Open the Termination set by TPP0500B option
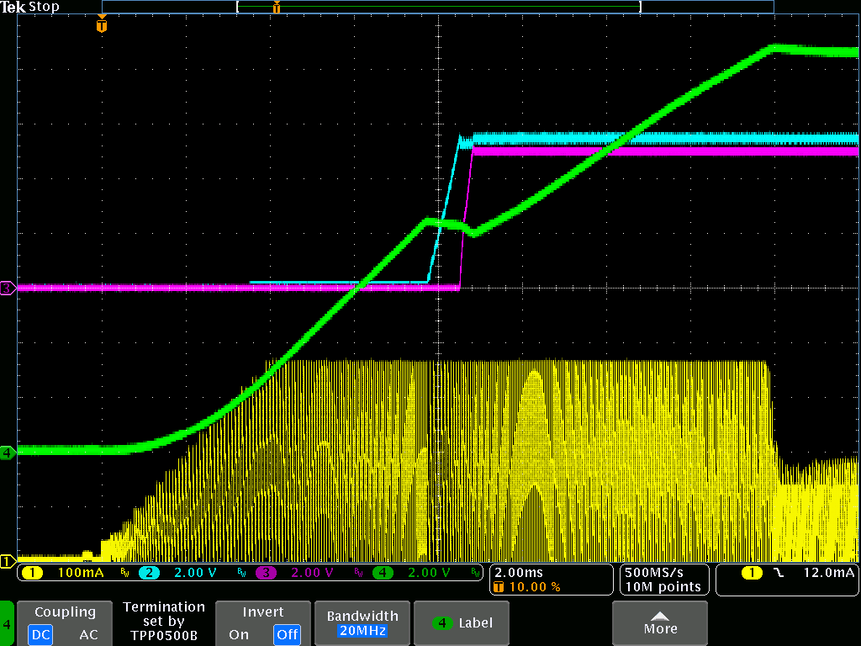 point(164,622)
